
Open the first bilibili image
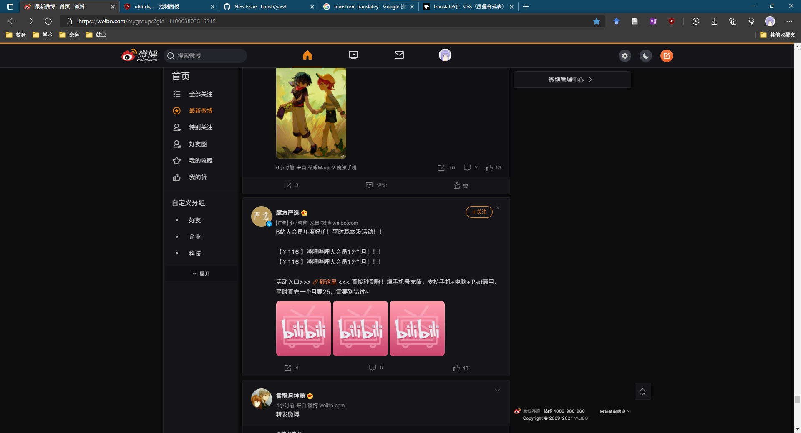click(304, 328)
